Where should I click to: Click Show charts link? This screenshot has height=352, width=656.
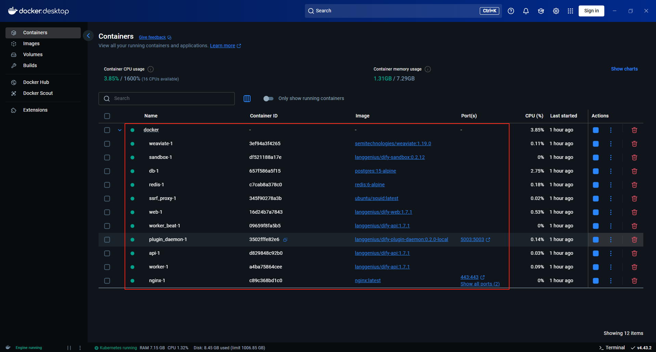(624, 69)
